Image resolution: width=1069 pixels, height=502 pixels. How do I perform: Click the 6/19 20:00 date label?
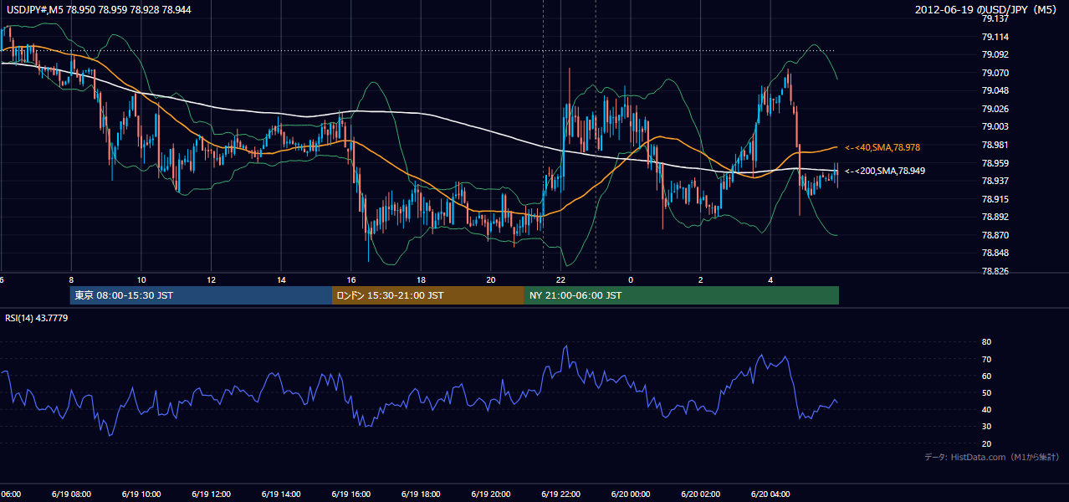click(489, 494)
